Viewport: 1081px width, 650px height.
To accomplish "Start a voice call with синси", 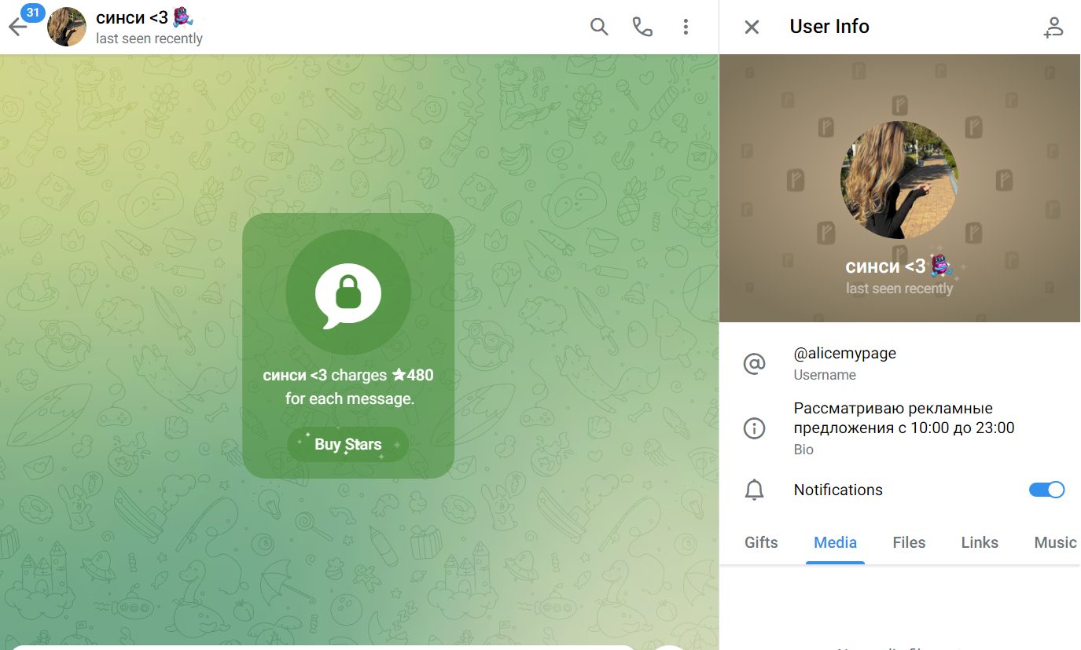I will point(642,27).
